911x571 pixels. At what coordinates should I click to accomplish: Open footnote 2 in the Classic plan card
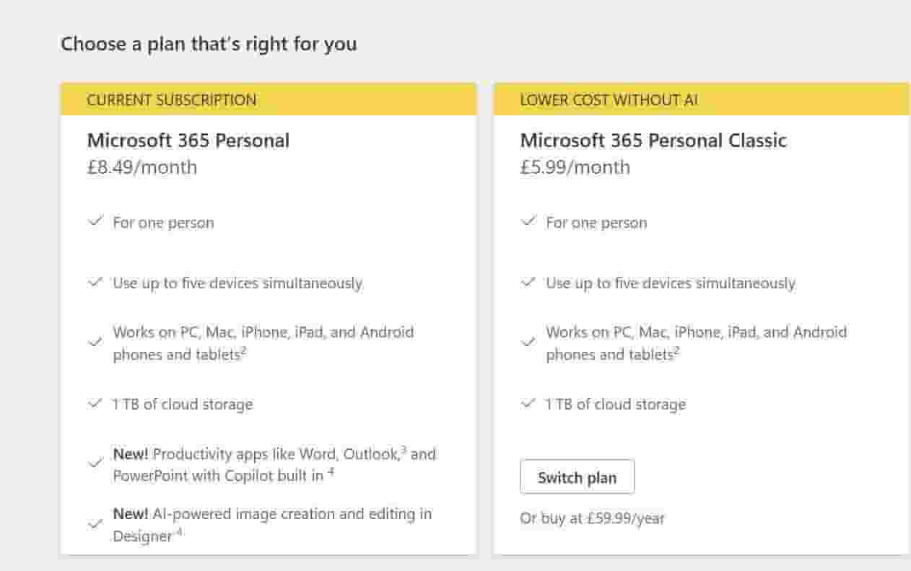click(x=677, y=350)
